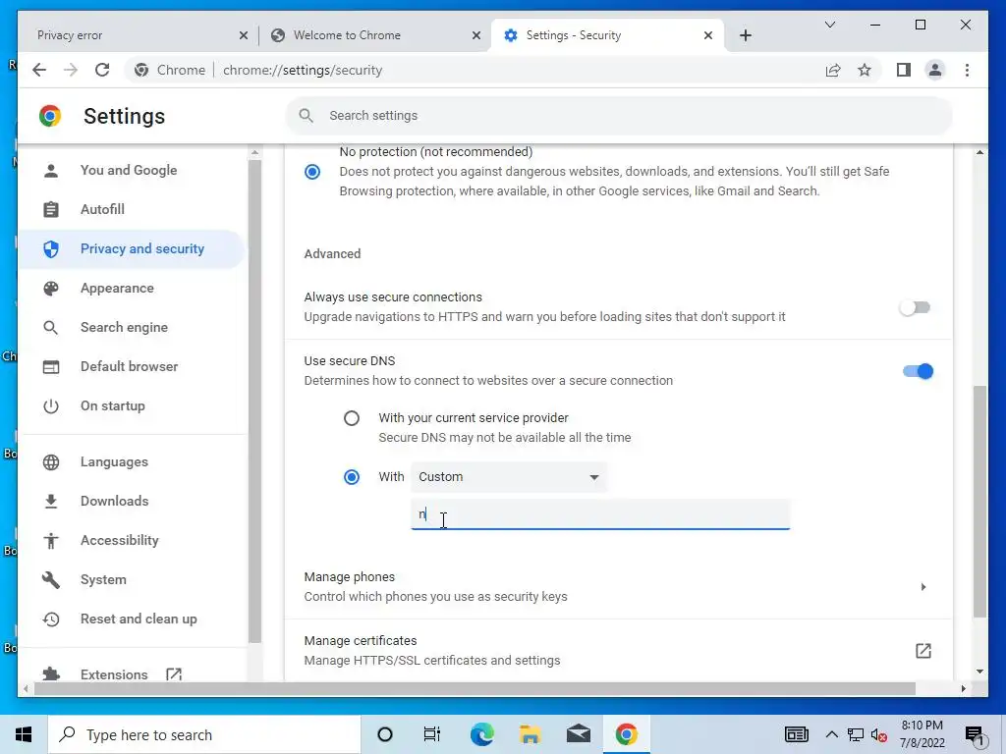Select the Settings - Security tab
Viewport: 1006px width, 754px height.
pyautogui.click(x=606, y=35)
